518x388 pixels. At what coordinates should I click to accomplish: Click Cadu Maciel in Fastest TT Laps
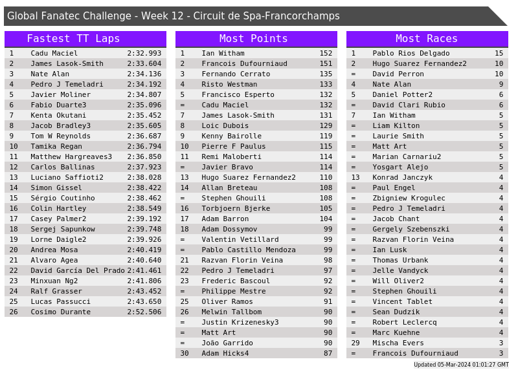[54, 53]
